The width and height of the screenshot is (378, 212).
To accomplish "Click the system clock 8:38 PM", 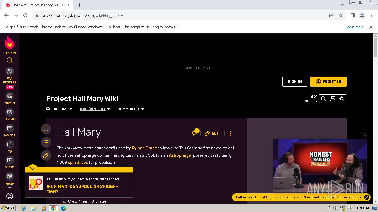I will [x=363, y=208].
